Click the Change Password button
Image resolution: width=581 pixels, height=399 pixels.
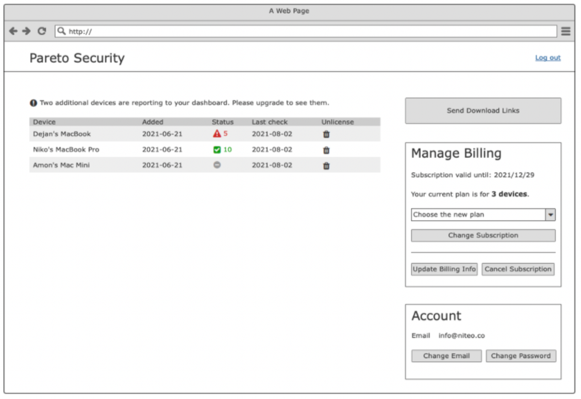(521, 356)
